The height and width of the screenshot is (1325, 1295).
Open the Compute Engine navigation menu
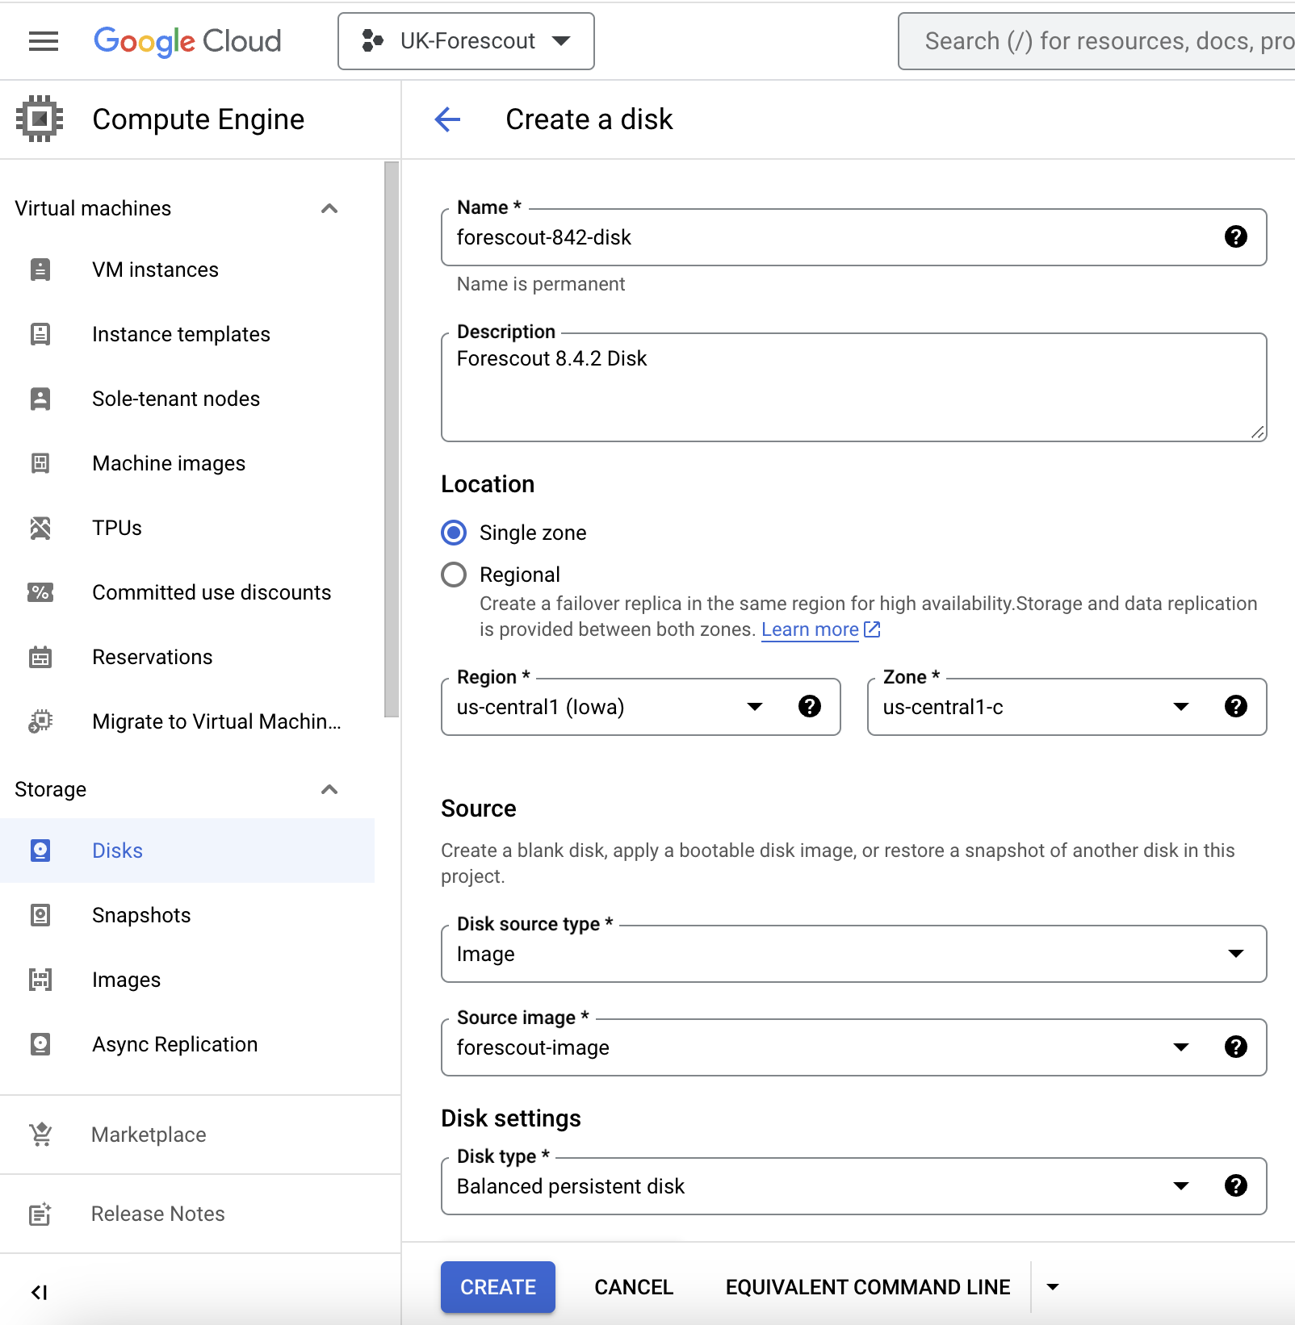coord(44,41)
